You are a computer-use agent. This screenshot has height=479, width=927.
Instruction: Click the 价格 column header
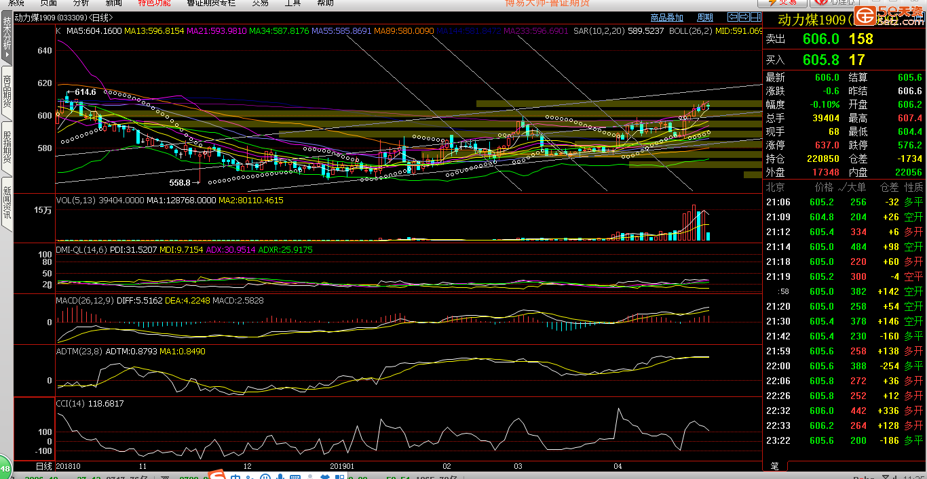(x=824, y=187)
